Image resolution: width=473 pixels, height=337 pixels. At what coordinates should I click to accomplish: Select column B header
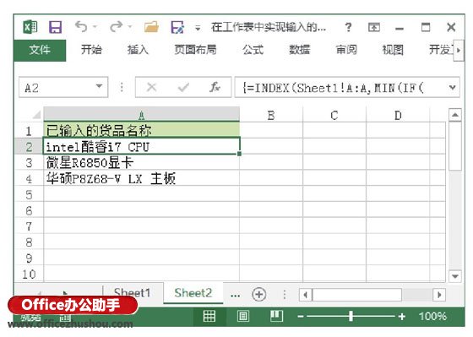(271, 115)
